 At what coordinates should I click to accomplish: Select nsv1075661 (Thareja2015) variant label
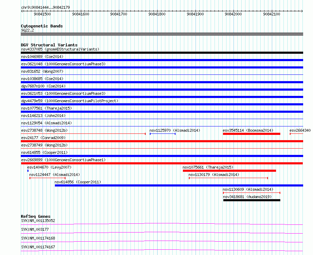[208, 167]
